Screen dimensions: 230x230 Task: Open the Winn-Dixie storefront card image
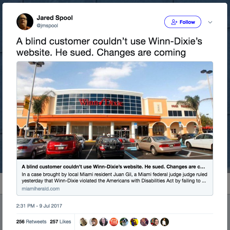point(115,110)
